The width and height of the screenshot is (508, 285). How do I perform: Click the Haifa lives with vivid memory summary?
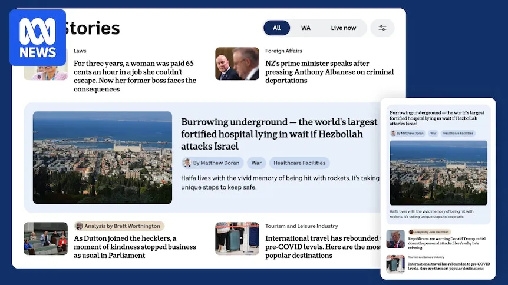281,183
